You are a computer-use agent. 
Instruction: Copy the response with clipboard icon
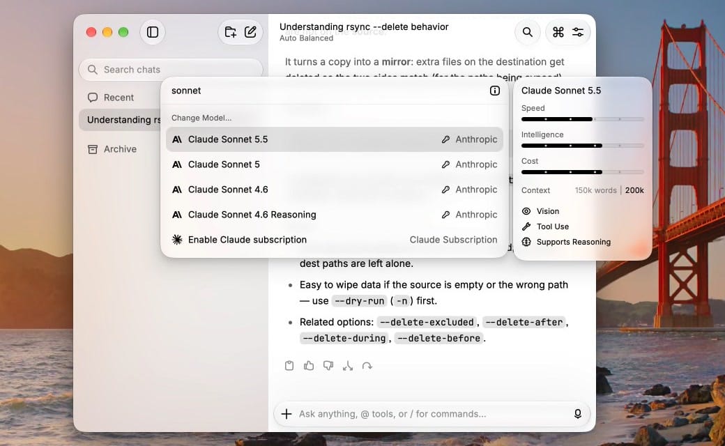(x=289, y=366)
